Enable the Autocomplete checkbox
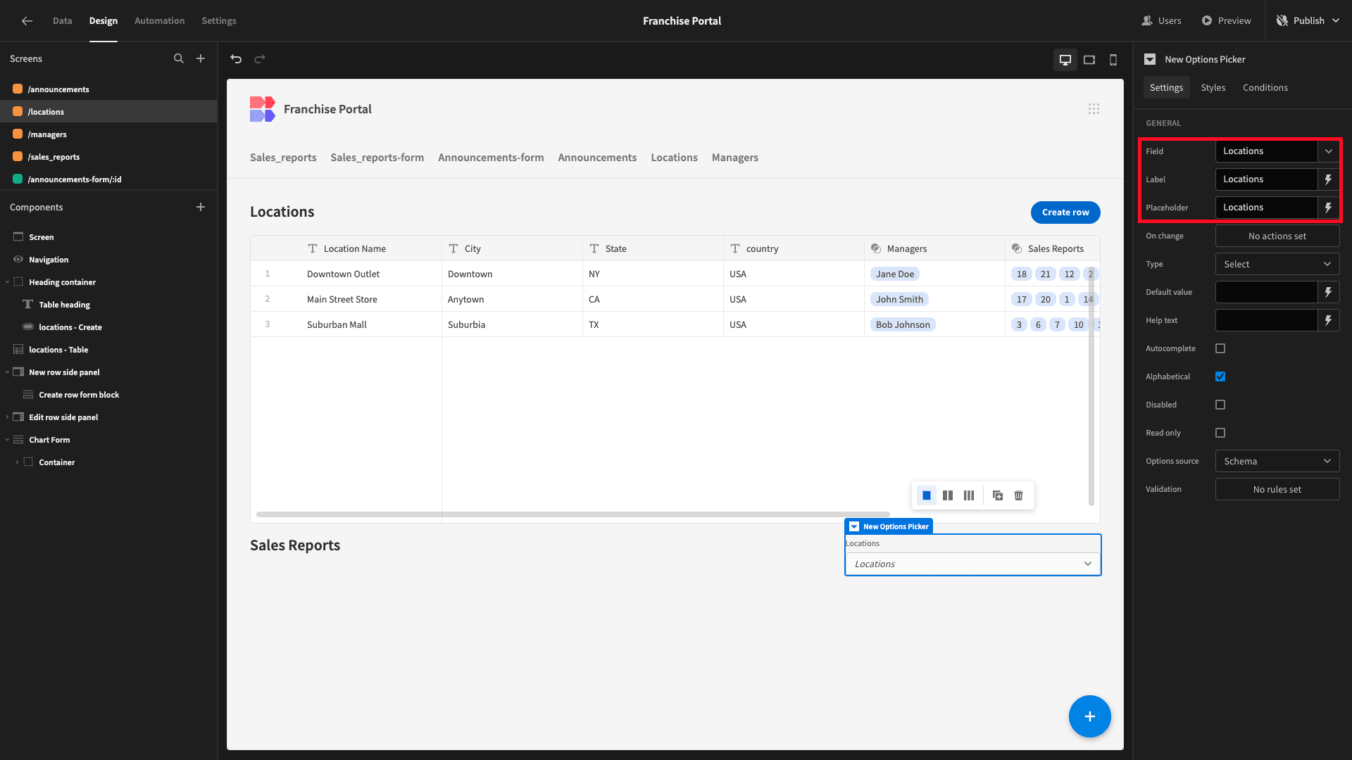This screenshot has width=1352, height=760. (1220, 348)
